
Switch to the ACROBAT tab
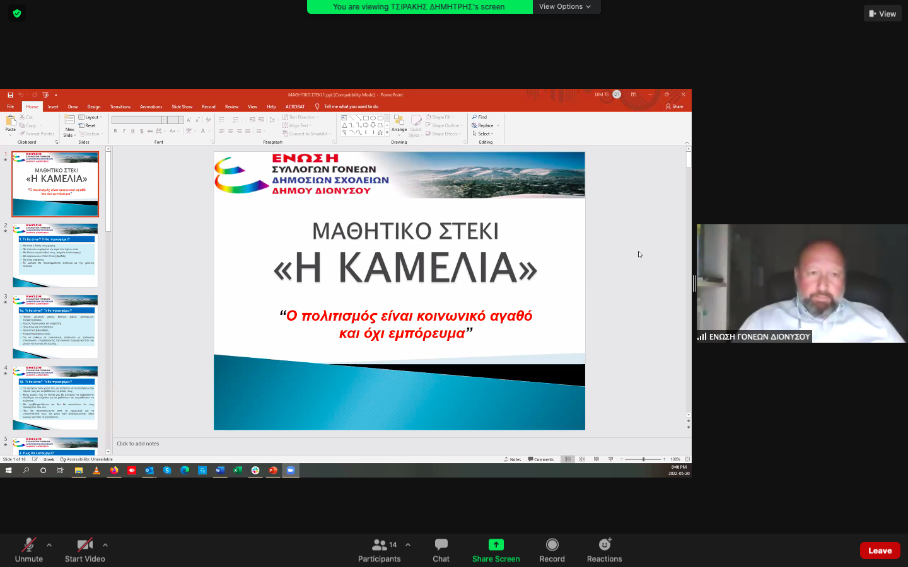point(295,106)
